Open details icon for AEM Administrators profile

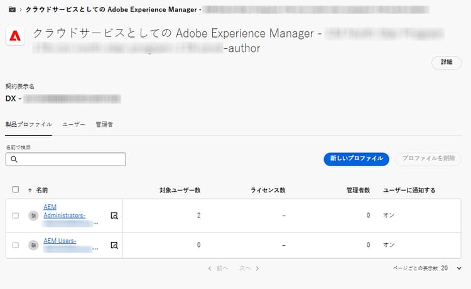114,215
